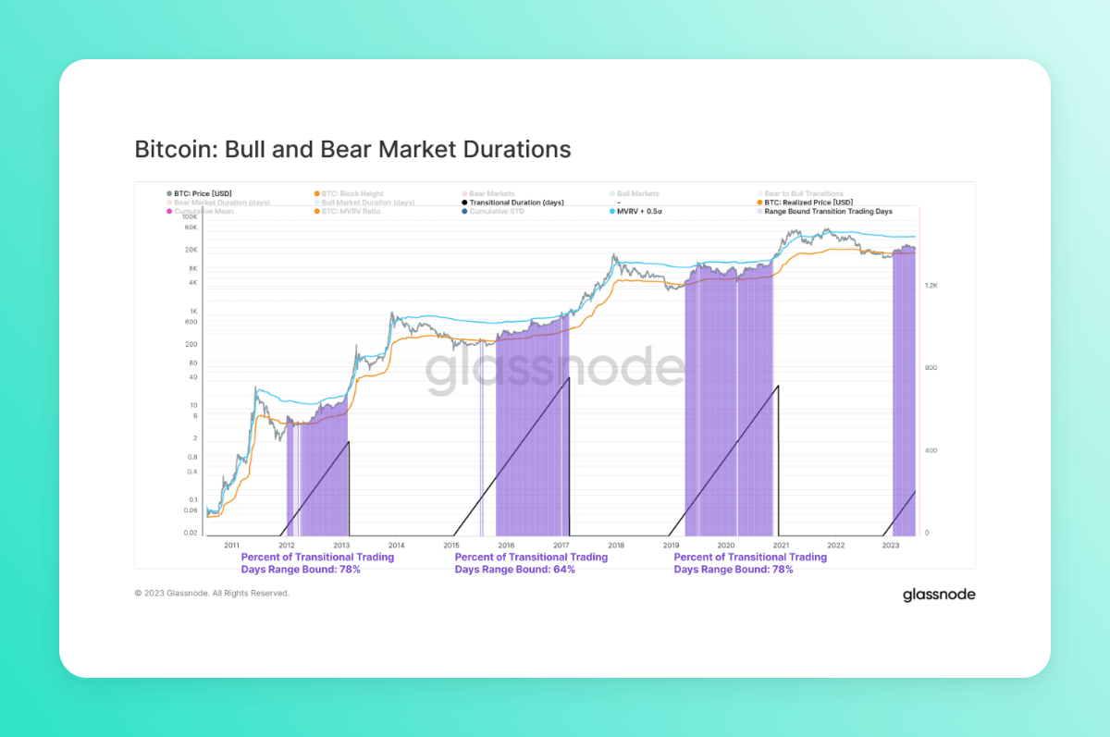Click the BTC: Realized Price legend dot

[759, 203]
